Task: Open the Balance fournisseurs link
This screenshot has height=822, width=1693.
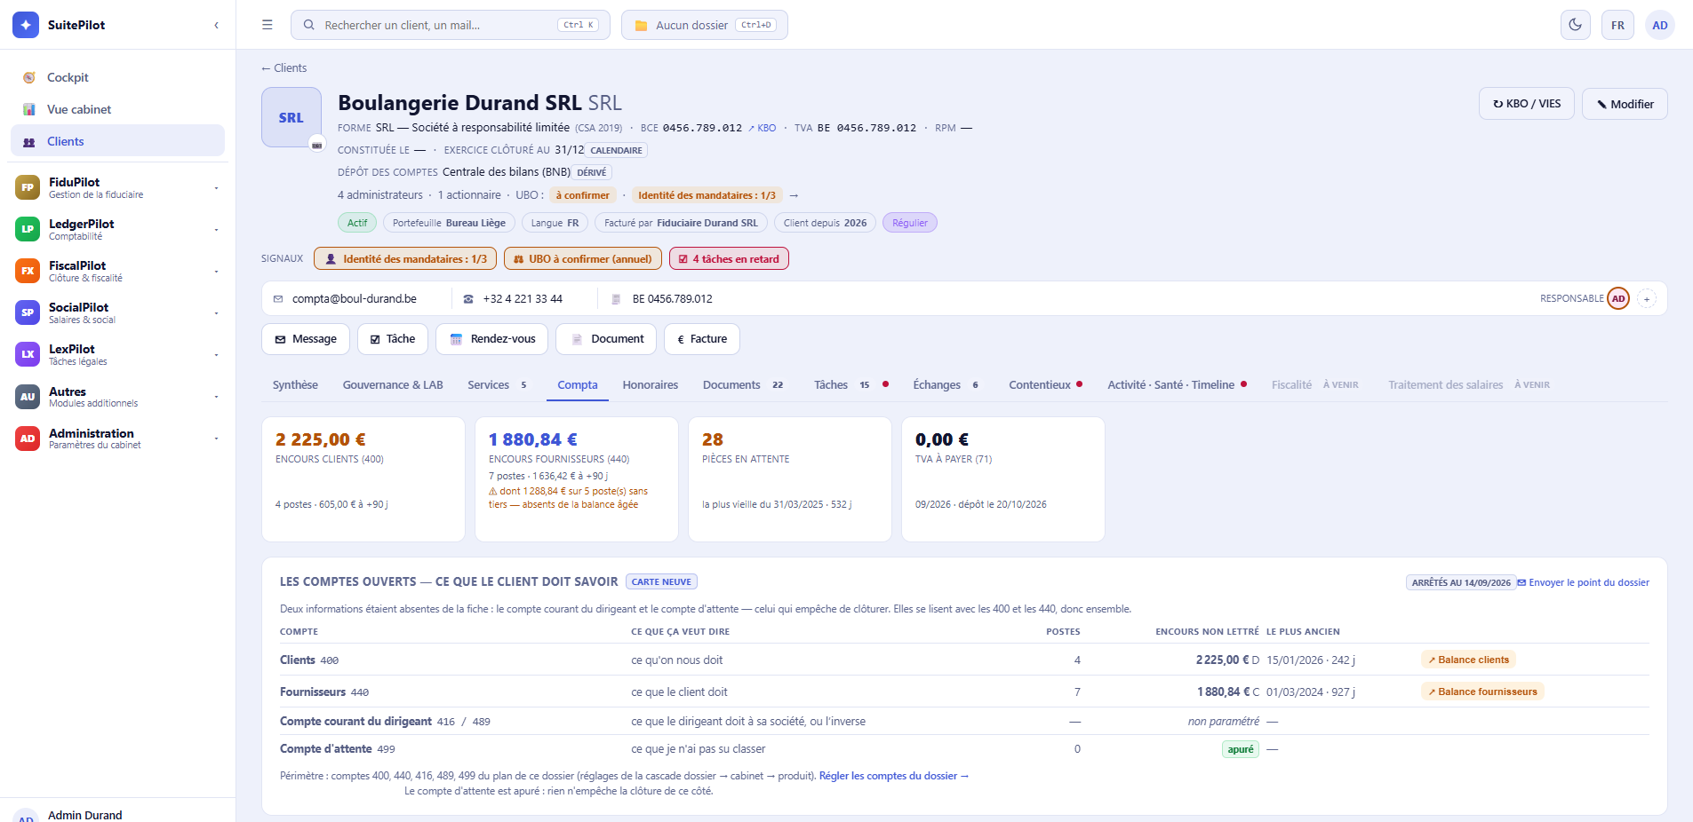Action: click(x=1482, y=692)
